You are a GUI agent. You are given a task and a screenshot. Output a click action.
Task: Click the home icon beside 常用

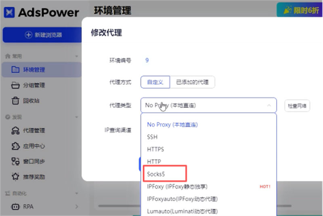(x=8, y=56)
